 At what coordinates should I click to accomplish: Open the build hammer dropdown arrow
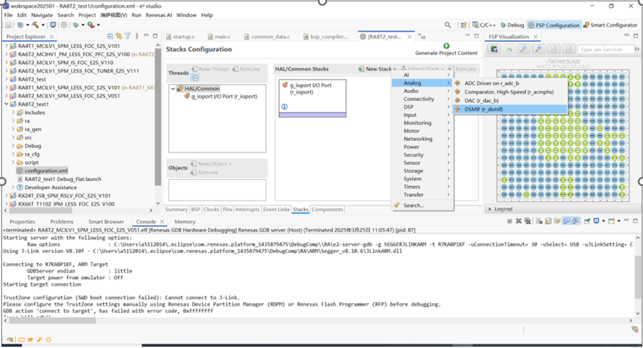(x=43, y=26)
